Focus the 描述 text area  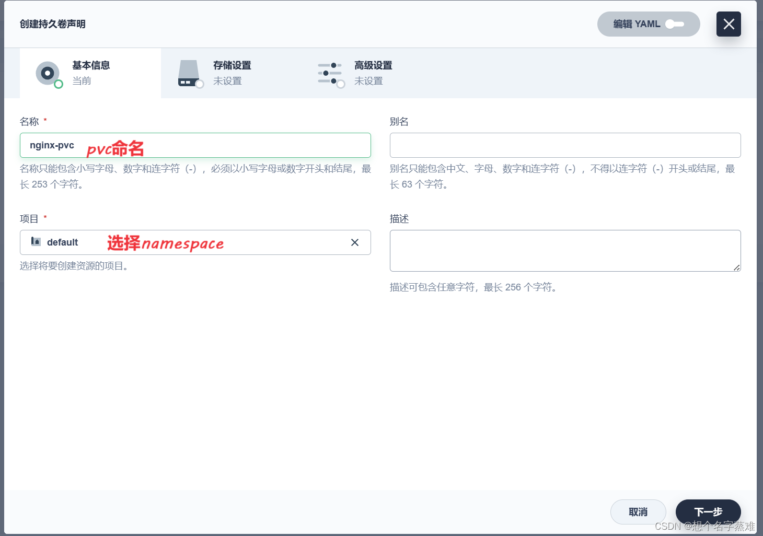coord(565,251)
